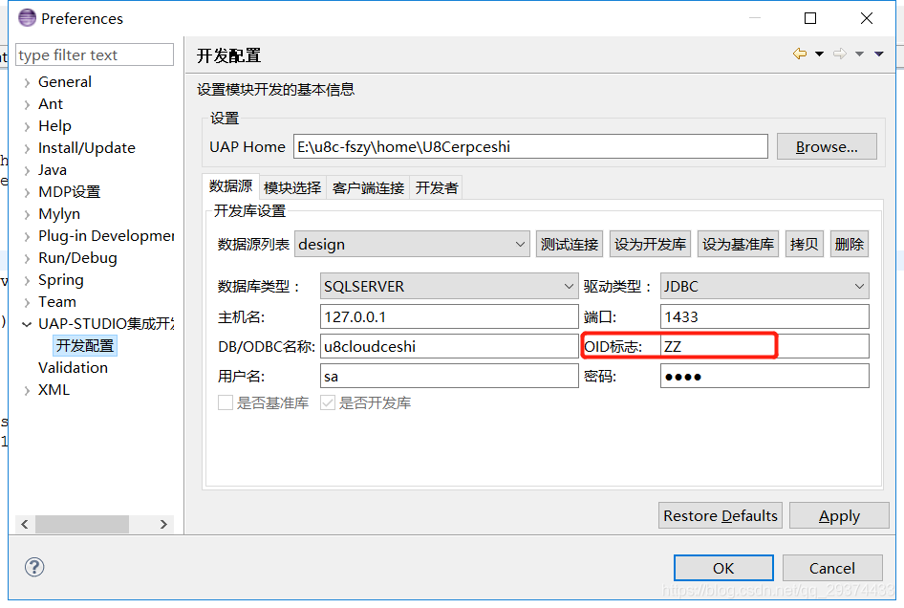Click the forward navigation arrow icon
This screenshot has width=904, height=608.
840,54
